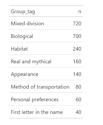The height and width of the screenshot is (125, 103).
Task: Click the word division in first row
Action: click(35, 23)
